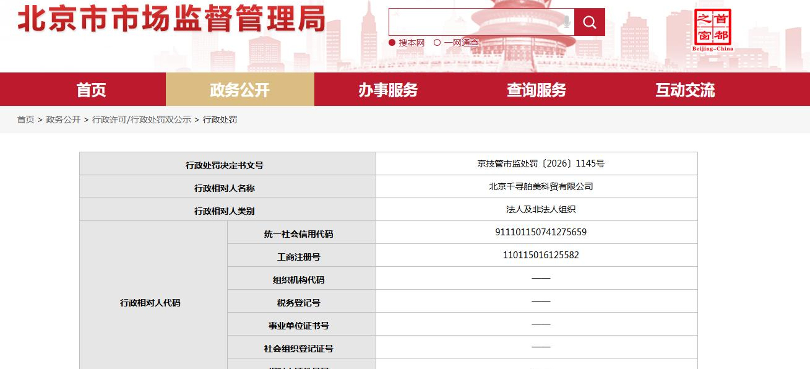Click document number 京技管市监处罚〔2026〕1145号
The width and height of the screenshot is (810, 369).
click(541, 163)
